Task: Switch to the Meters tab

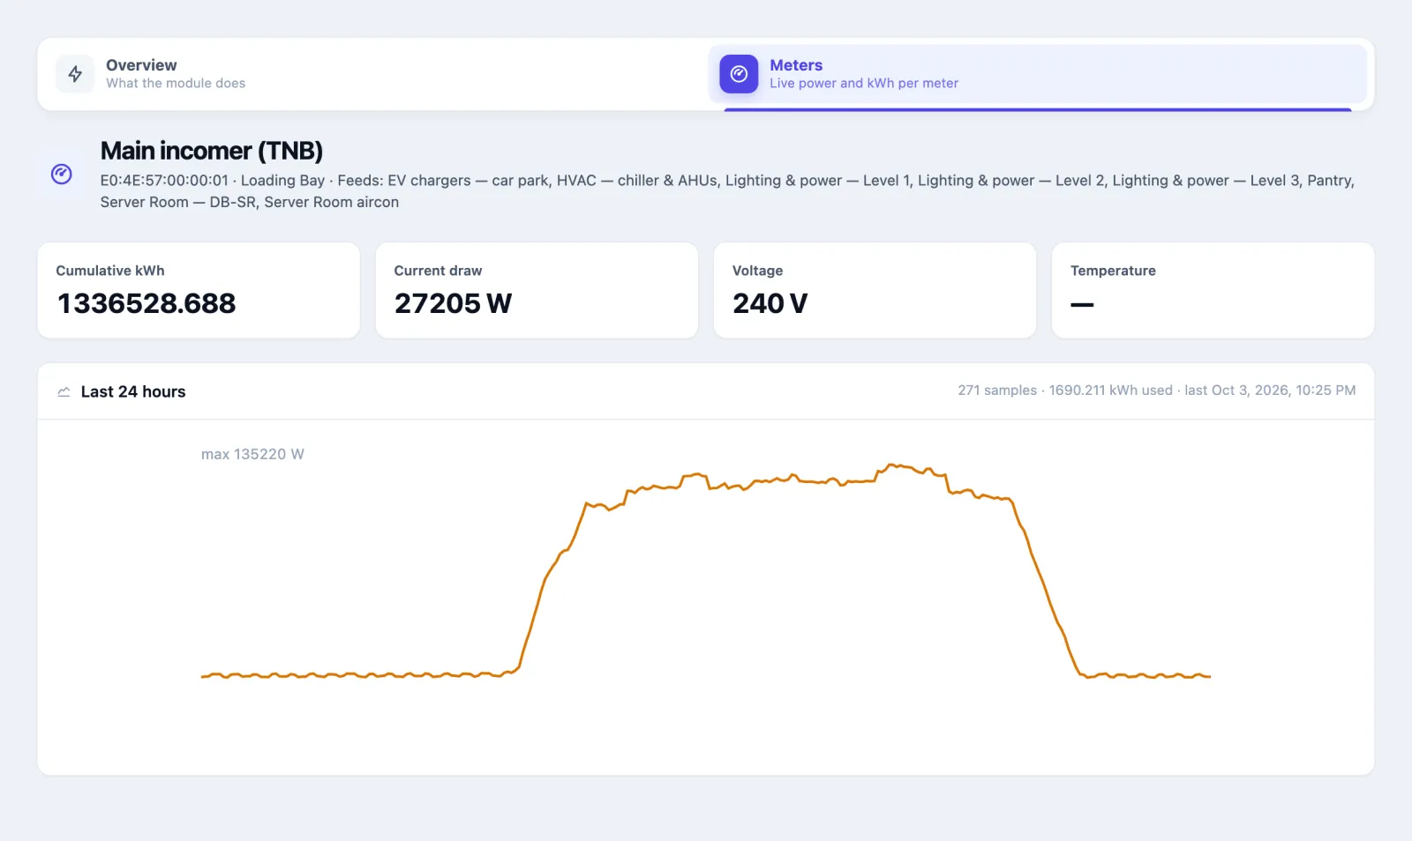Action: coord(1038,74)
